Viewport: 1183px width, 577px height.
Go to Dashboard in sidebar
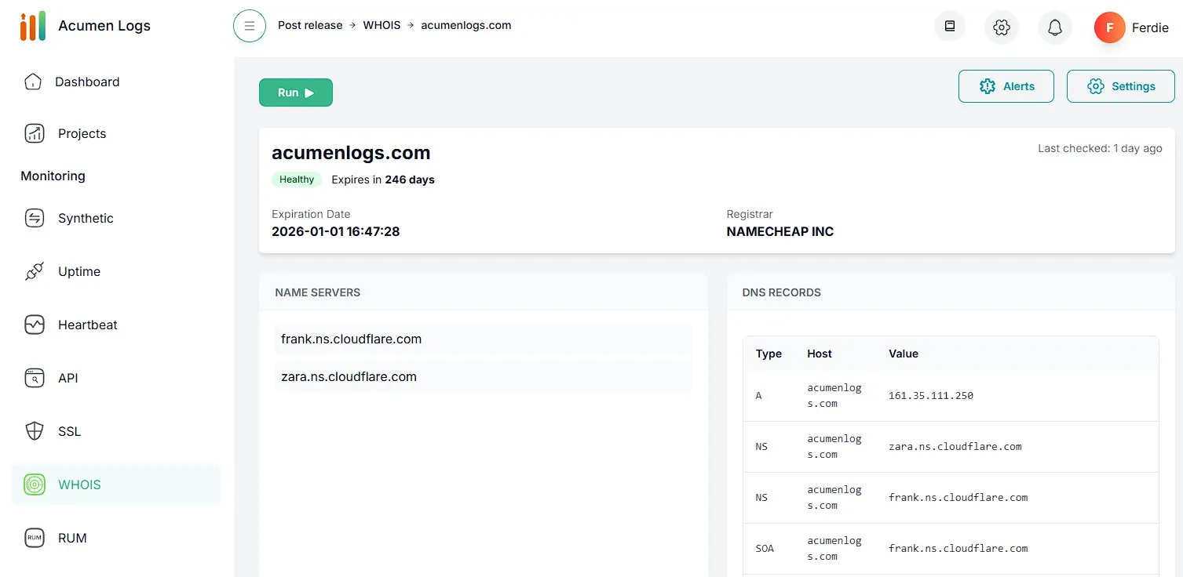click(x=87, y=82)
